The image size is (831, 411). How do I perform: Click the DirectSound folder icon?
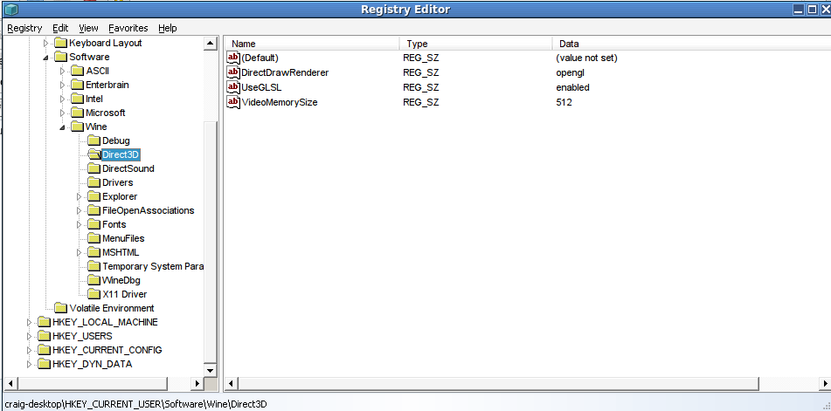[x=93, y=168]
